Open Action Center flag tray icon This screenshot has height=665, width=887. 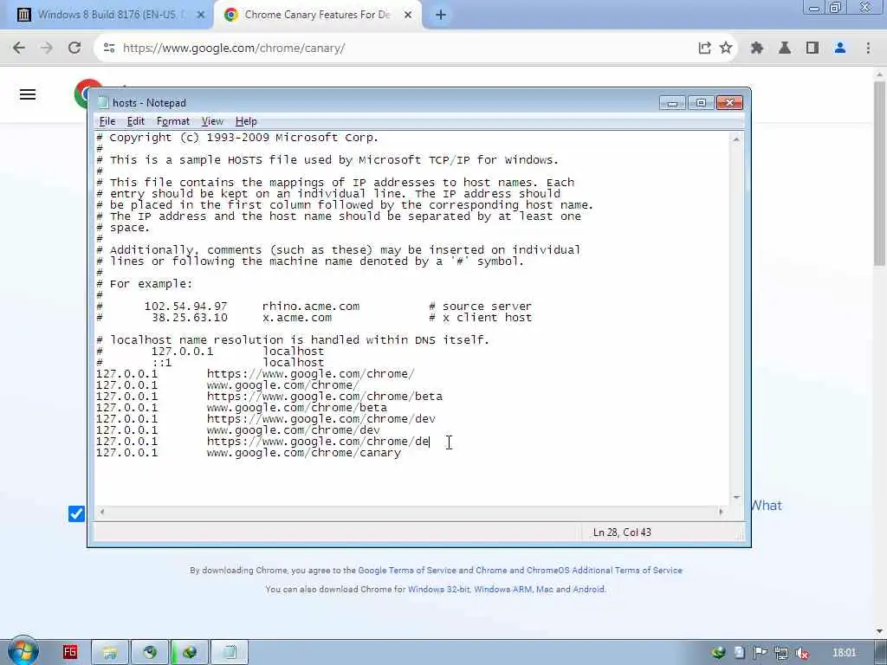point(761,653)
